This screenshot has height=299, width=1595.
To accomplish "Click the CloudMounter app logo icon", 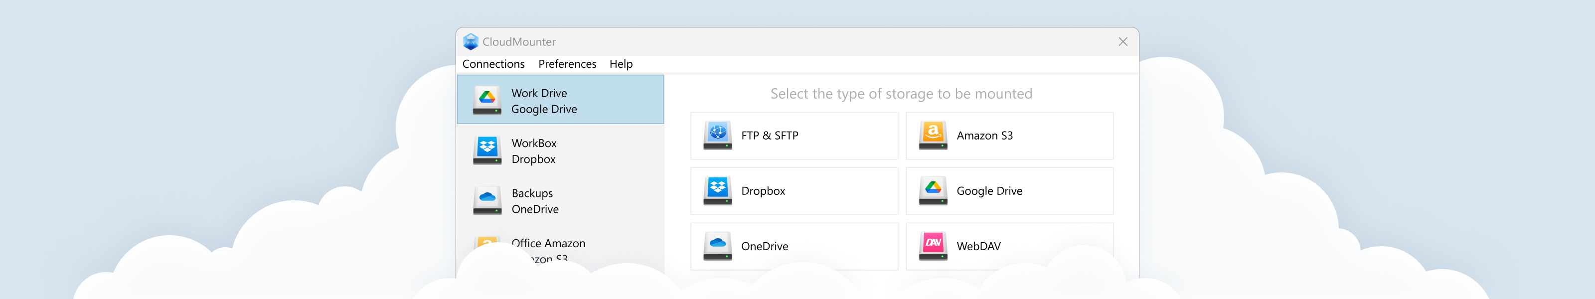I will pos(471,41).
